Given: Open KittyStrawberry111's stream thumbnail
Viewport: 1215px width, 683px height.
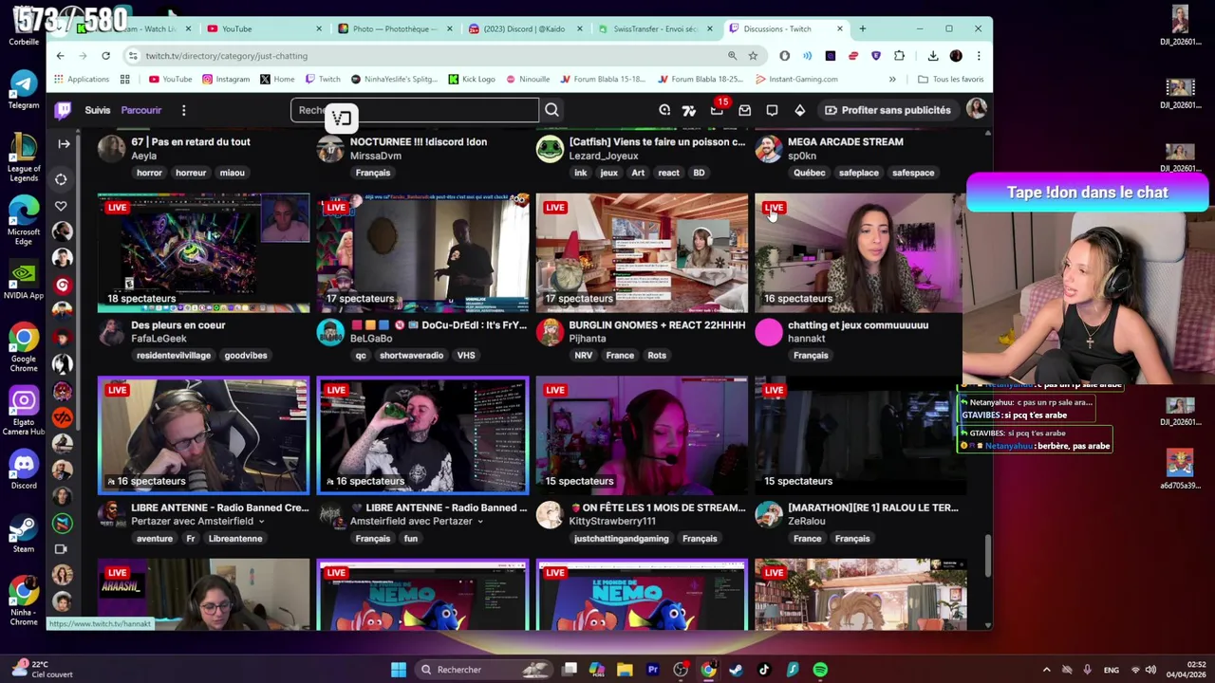Looking at the screenshot, I should tap(642, 436).
